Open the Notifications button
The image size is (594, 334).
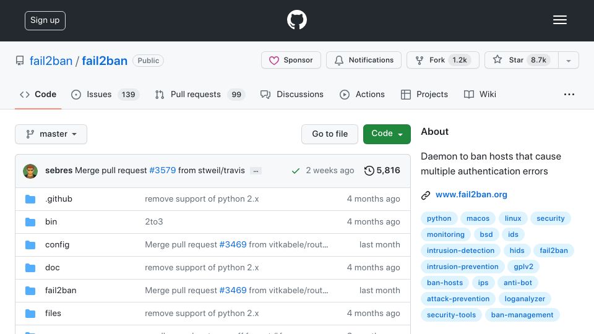click(364, 60)
